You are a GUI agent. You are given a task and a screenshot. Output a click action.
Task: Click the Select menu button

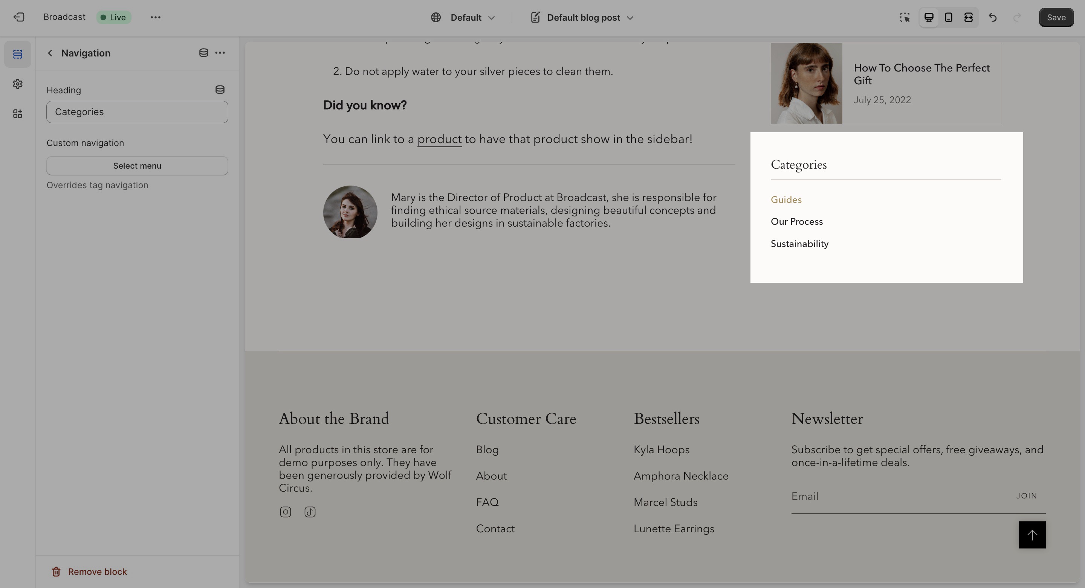(137, 166)
